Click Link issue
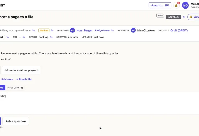The width and height of the screenshot is (199, 136). (6, 79)
